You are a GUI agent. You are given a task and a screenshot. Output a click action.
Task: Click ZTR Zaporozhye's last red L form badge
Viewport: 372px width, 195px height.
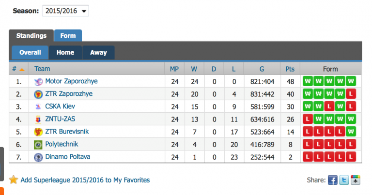click(351, 94)
